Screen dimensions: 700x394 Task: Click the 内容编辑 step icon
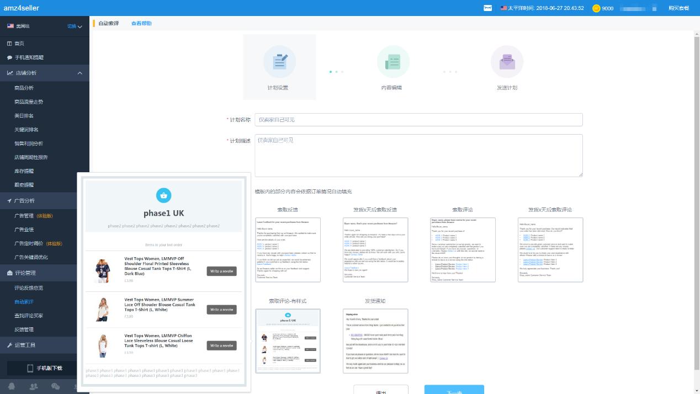(x=393, y=62)
